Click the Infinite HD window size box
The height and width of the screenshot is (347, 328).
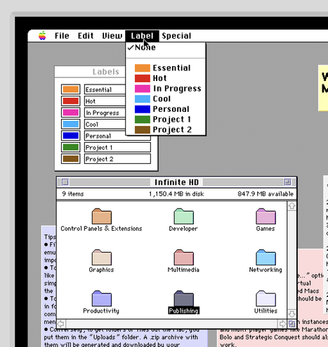point(292,324)
